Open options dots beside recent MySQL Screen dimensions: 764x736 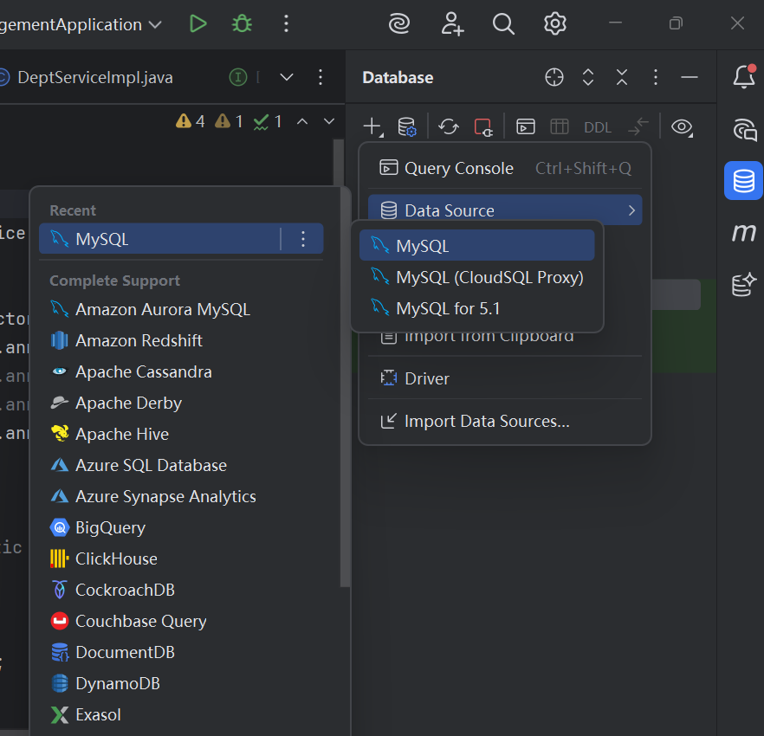pos(303,239)
